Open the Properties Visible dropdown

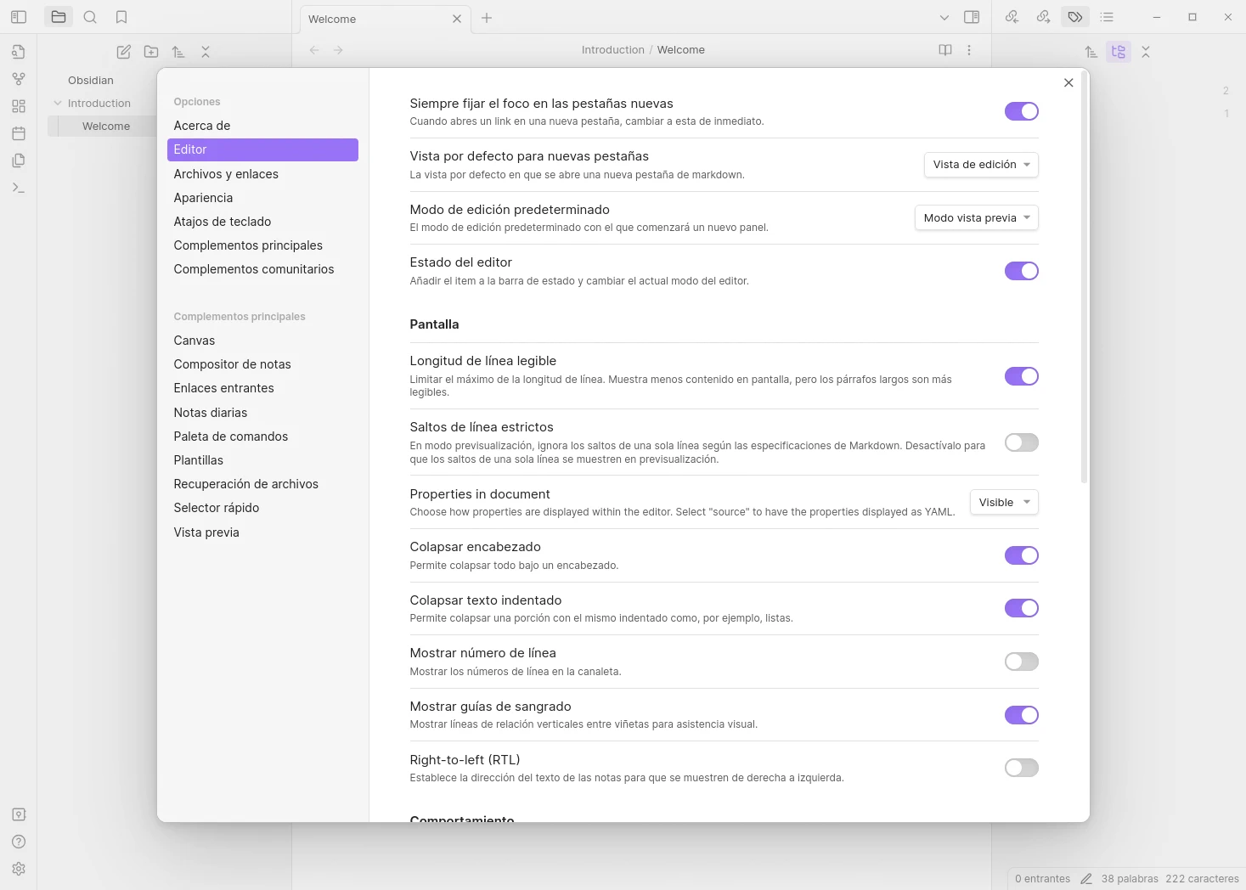[1003, 503]
